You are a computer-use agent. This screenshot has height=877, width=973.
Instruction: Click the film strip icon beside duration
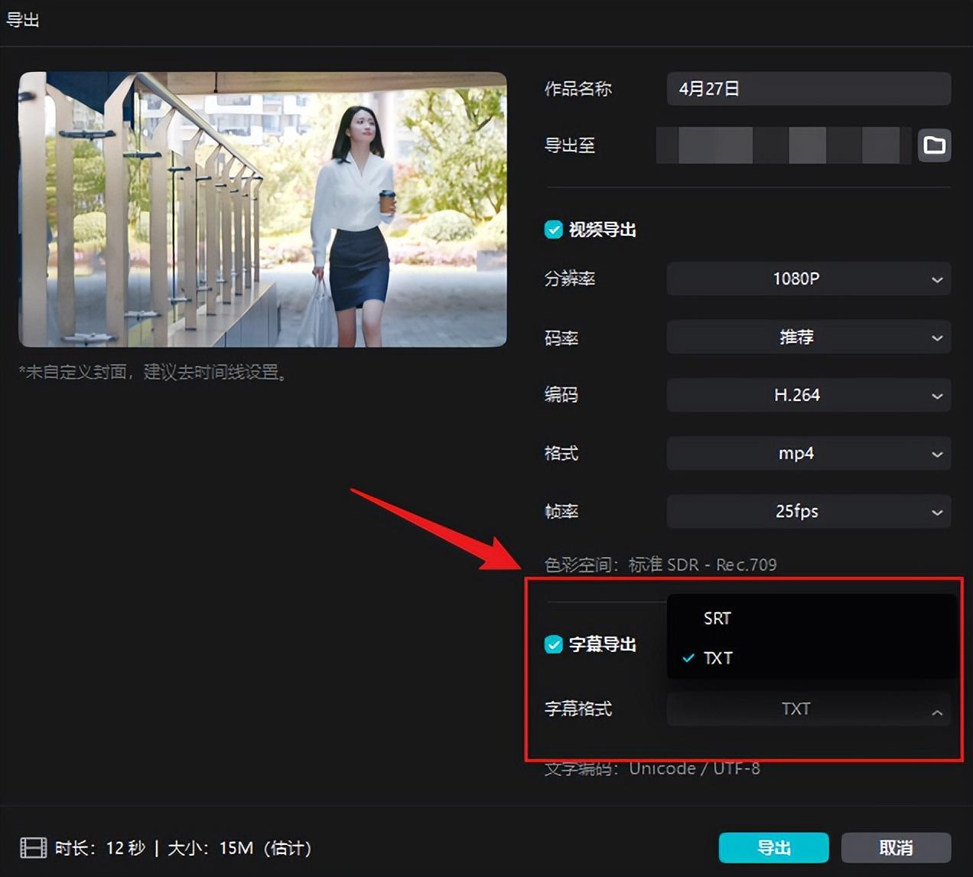33,848
